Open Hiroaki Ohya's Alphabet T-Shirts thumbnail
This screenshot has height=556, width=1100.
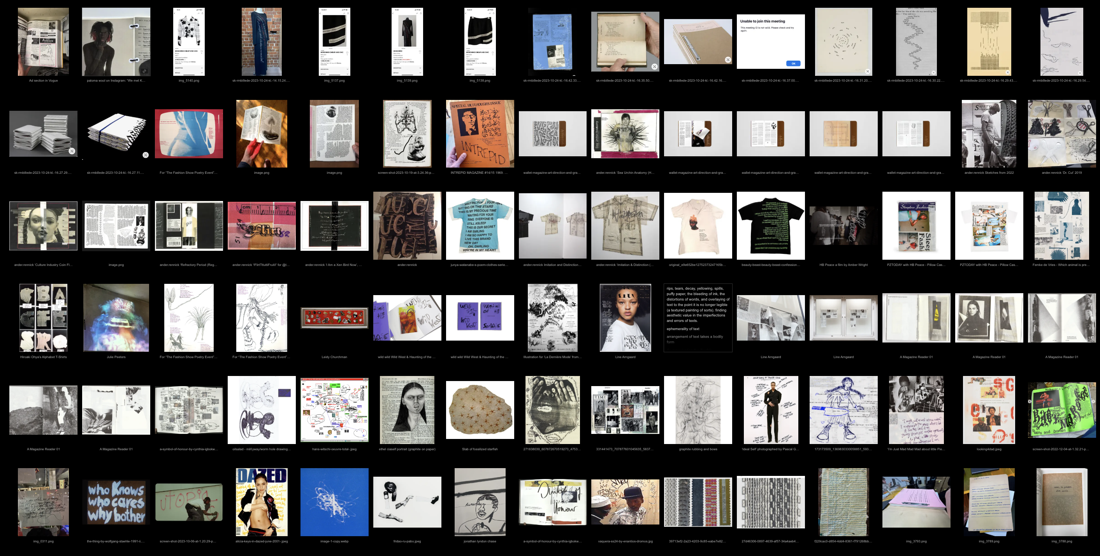43,318
